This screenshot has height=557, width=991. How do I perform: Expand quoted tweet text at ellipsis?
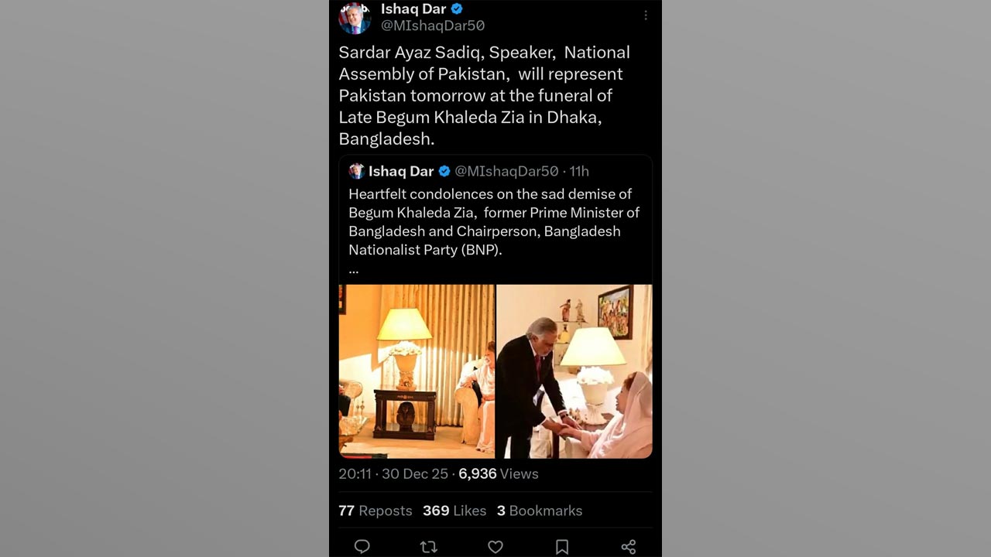tap(353, 270)
